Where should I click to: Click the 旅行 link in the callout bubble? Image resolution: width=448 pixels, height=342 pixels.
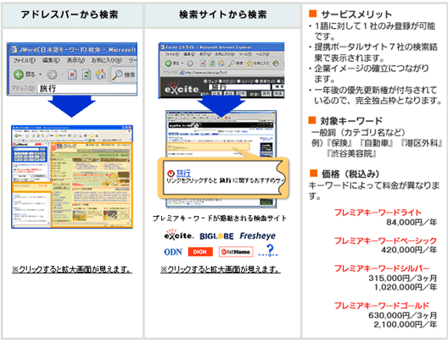[183, 173]
